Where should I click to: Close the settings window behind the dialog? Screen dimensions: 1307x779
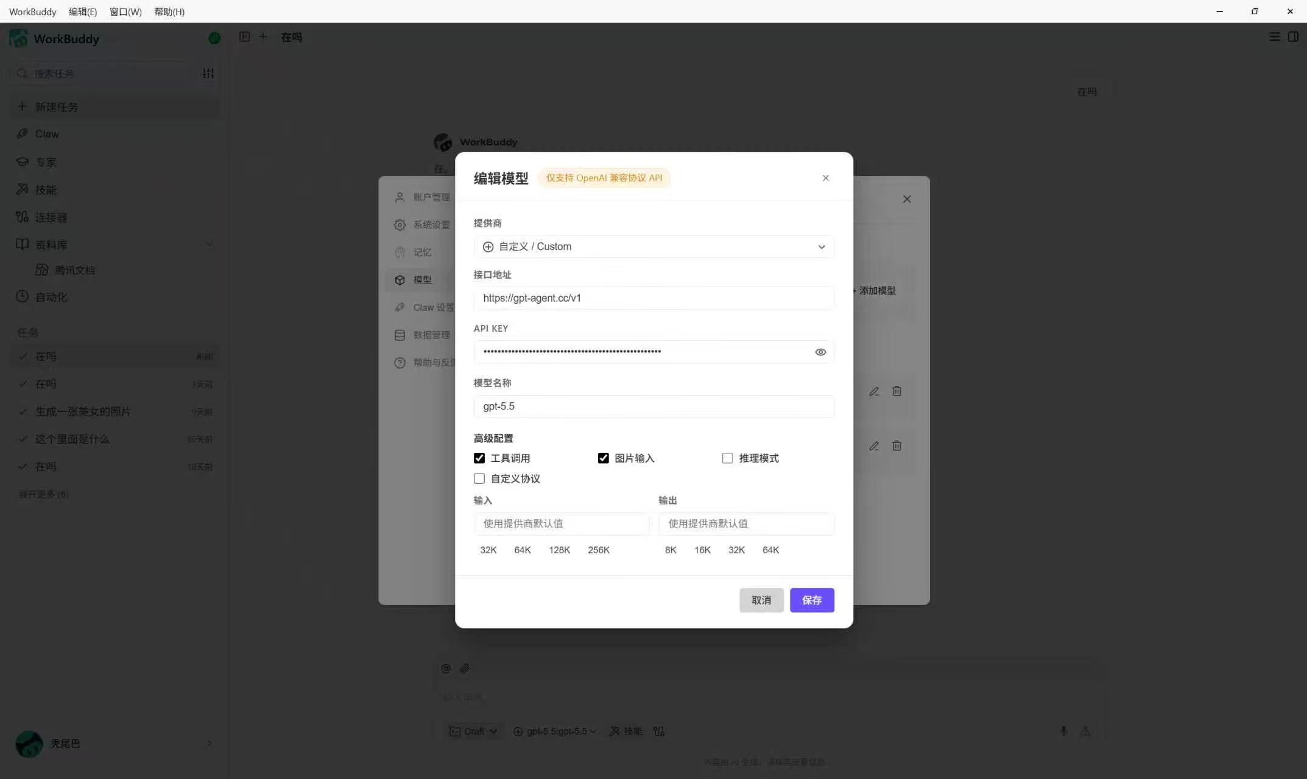click(907, 199)
